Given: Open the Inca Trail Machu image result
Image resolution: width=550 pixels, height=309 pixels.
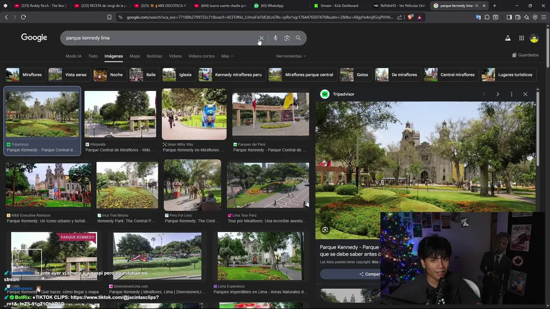Looking at the screenshot, I should [x=127, y=185].
